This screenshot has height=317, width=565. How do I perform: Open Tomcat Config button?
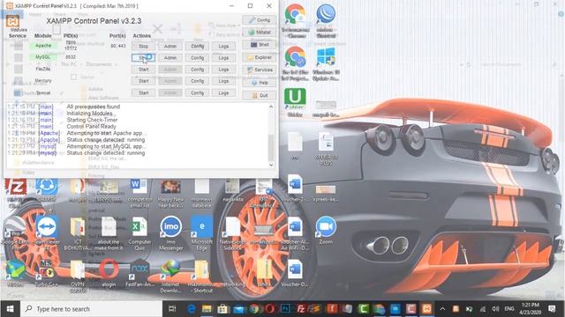pos(197,92)
